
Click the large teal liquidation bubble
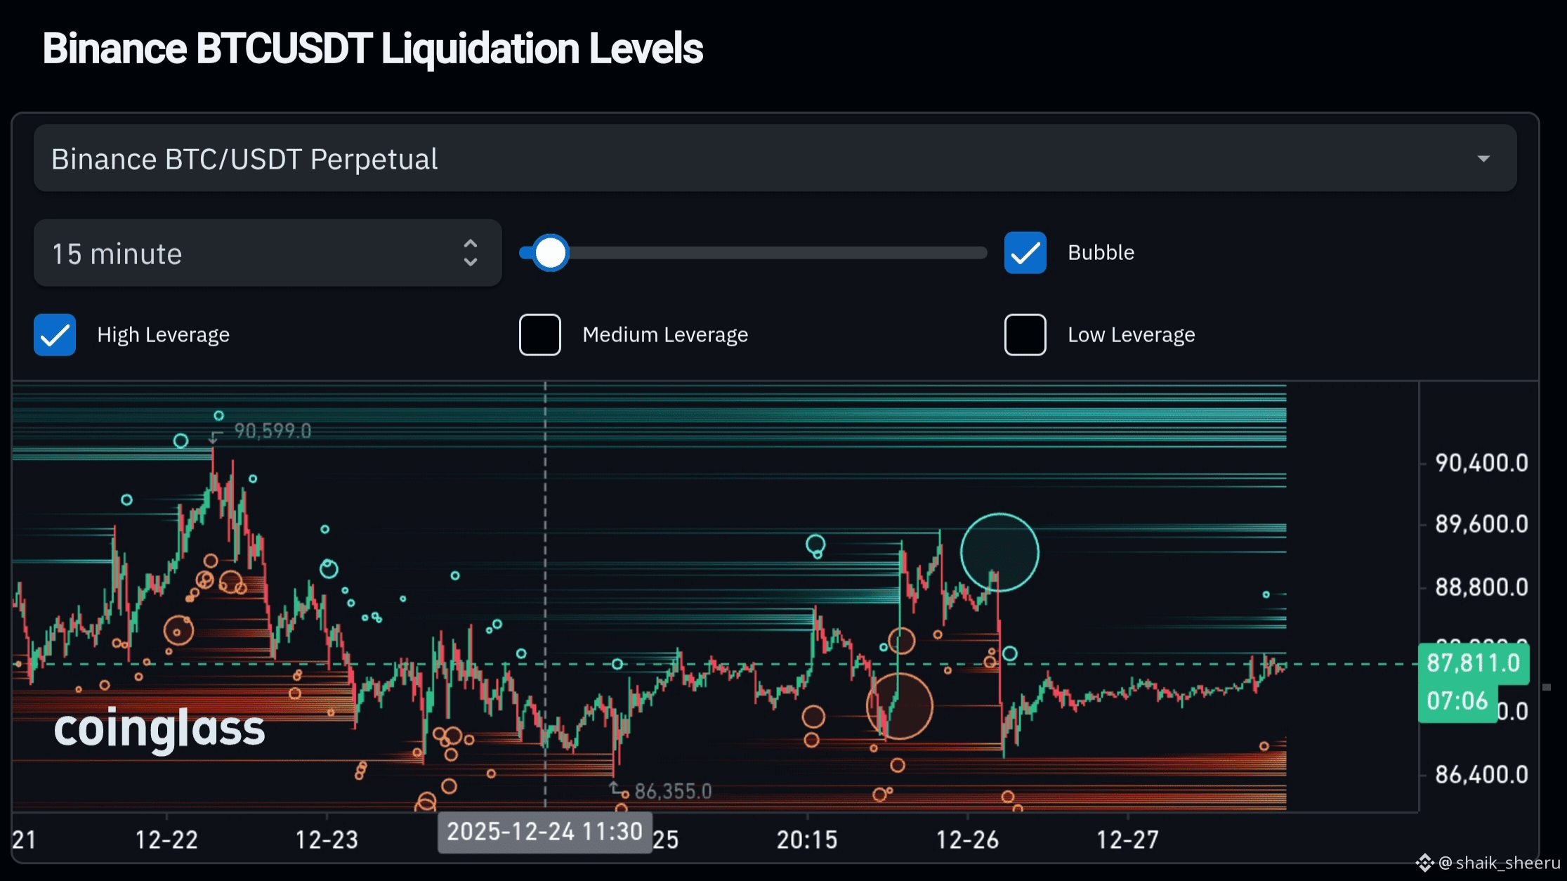coord(999,552)
